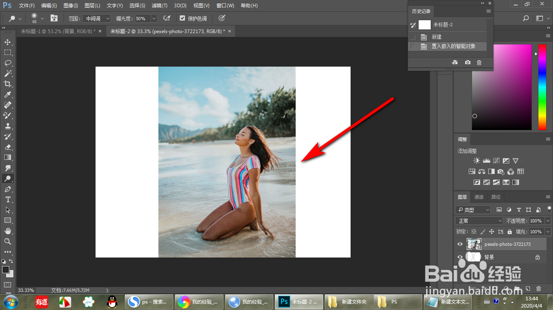Select the Move tool
553x310 pixels.
point(8,42)
